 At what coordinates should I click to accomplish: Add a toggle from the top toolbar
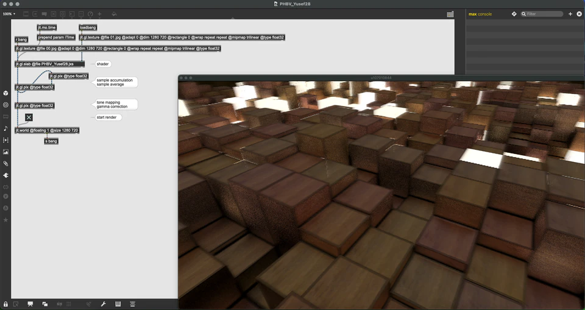click(x=54, y=14)
